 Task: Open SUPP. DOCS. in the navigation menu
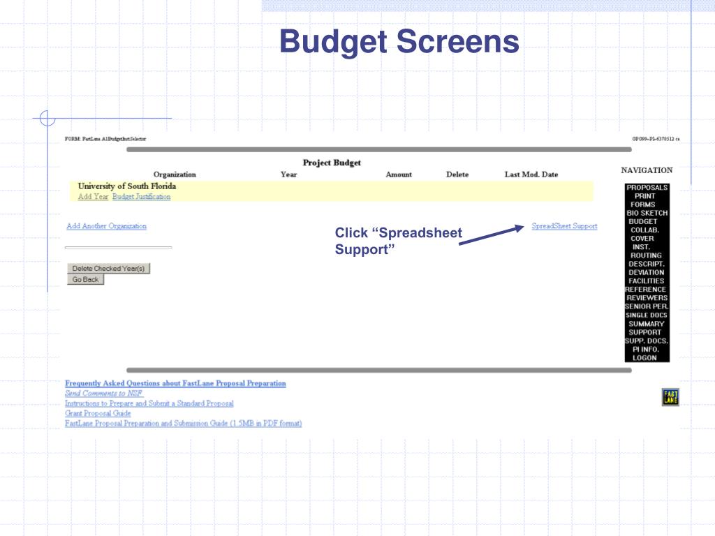pos(647,341)
